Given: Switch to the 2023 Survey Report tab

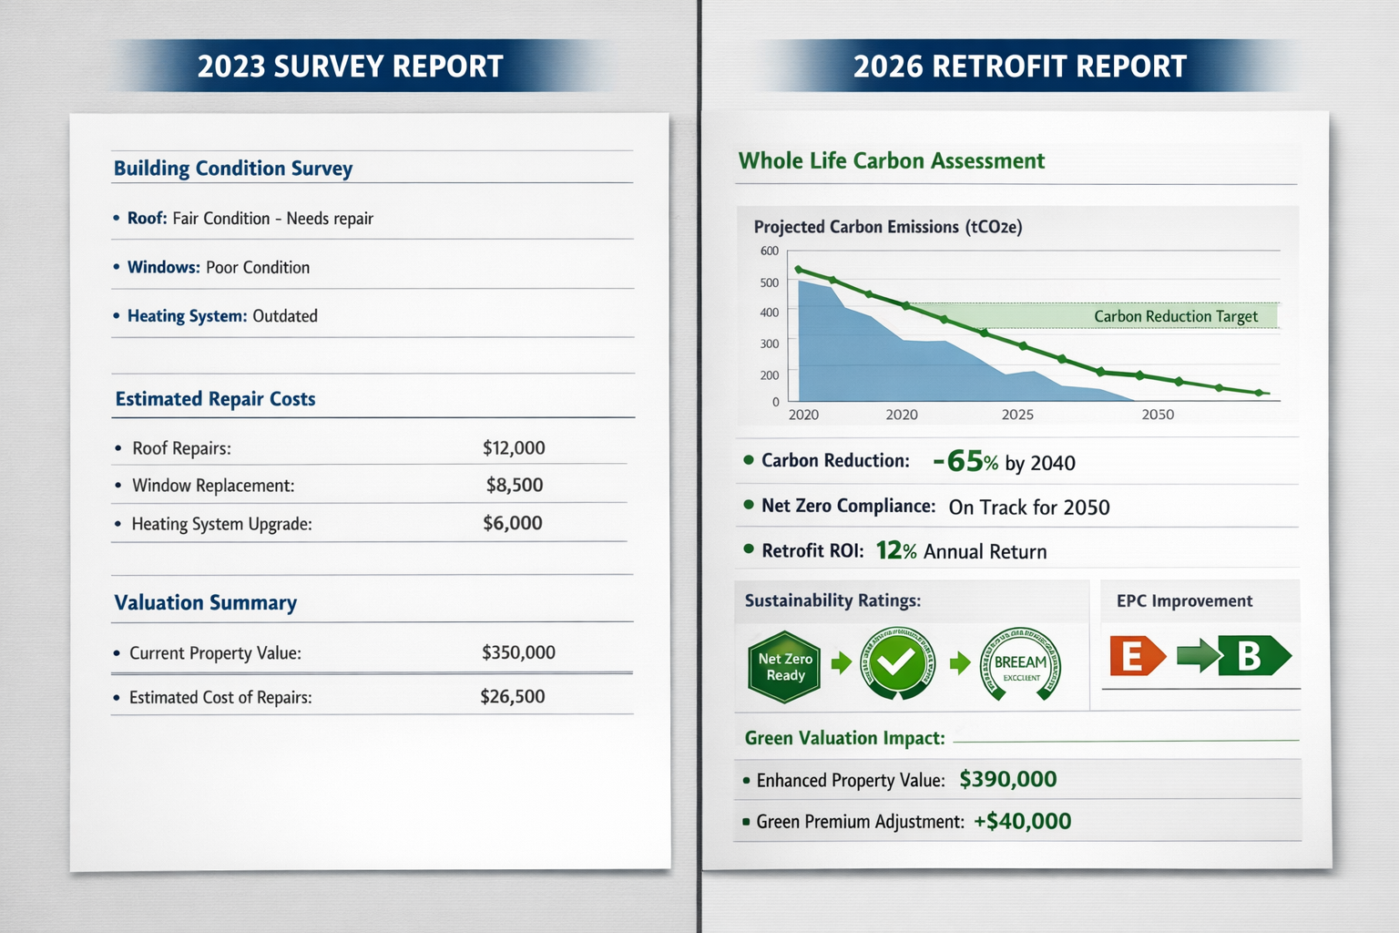Looking at the screenshot, I should (x=350, y=66).
